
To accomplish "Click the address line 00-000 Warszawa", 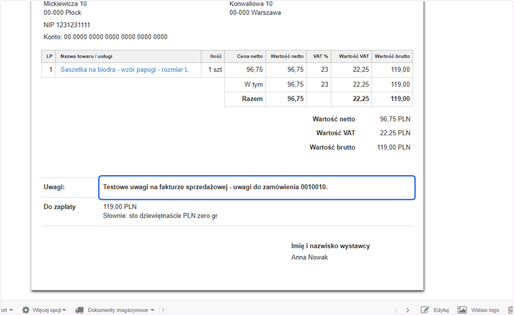I will 255,12.
